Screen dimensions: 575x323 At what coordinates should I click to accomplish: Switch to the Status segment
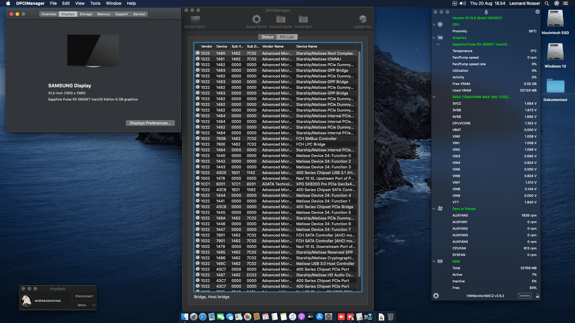point(267,37)
